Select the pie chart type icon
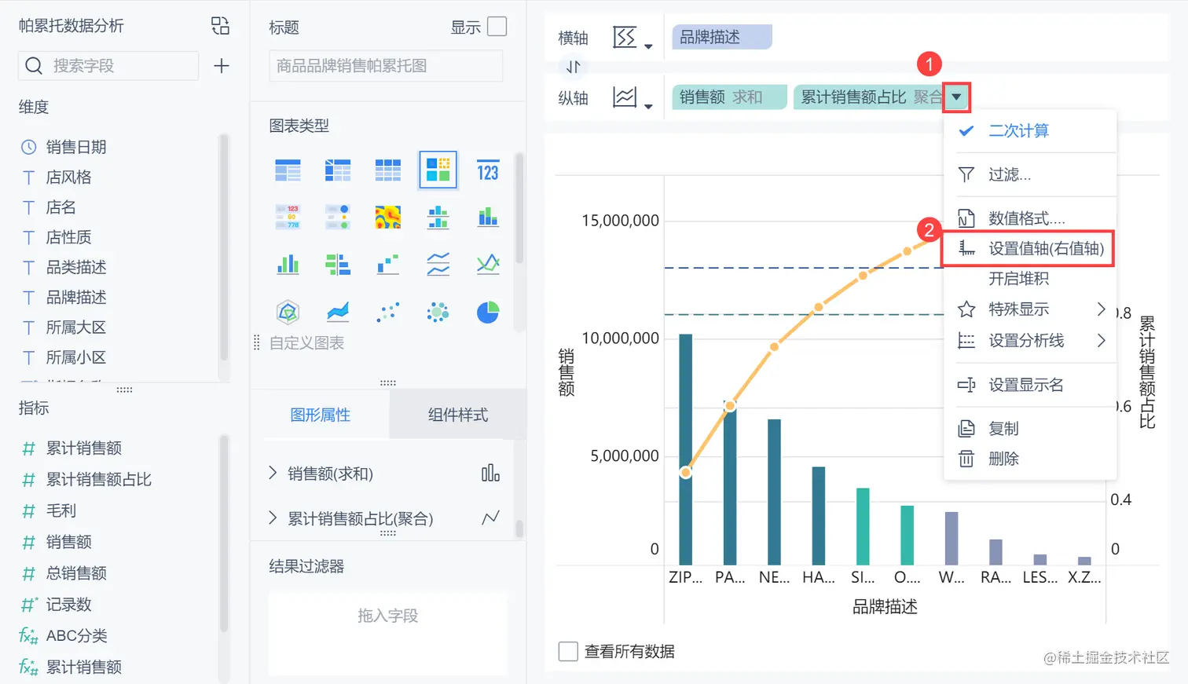 click(x=487, y=312)
